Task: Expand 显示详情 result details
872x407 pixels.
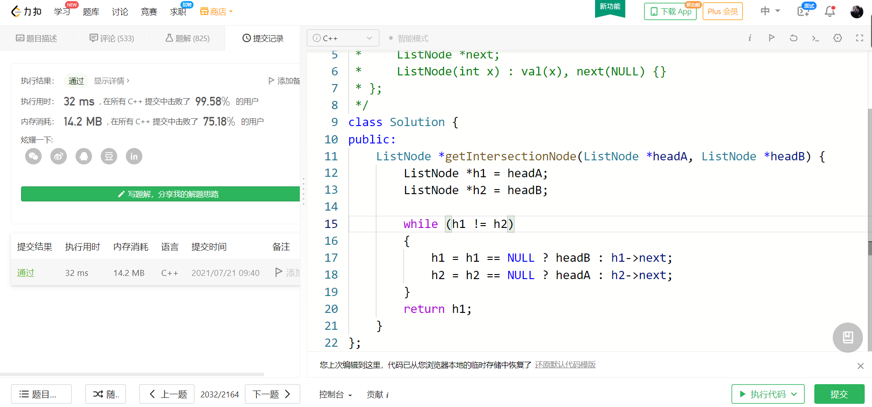Action: [112, 81]
